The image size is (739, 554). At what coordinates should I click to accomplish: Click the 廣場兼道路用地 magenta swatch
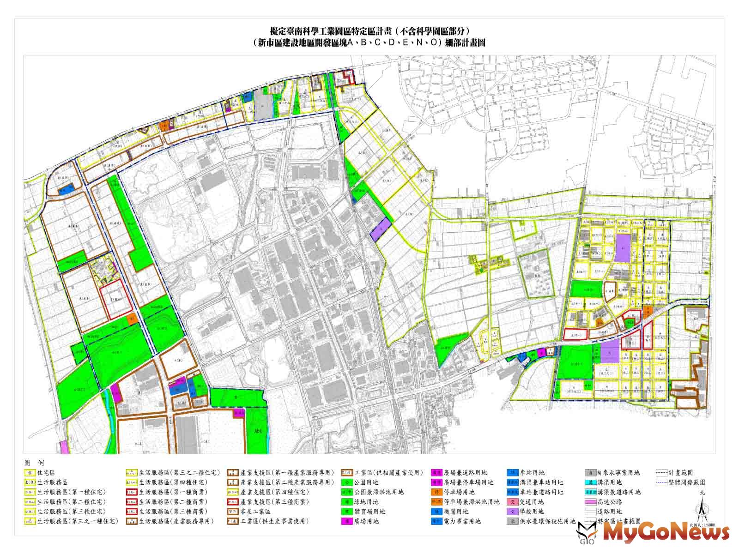coord(436,473)
